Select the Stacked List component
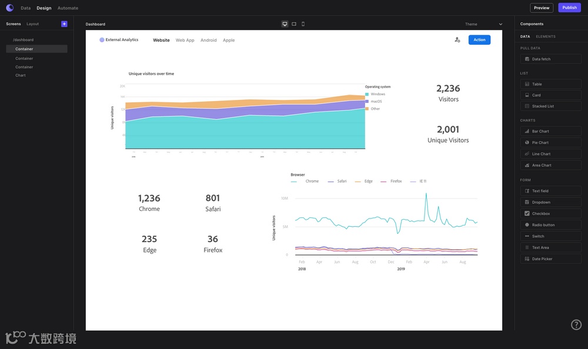 [550, 106]
